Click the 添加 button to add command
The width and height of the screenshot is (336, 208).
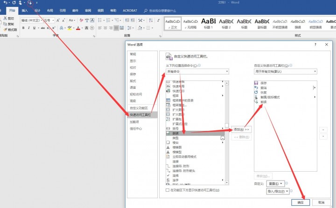pyautogui.click(x=242, y=129)
